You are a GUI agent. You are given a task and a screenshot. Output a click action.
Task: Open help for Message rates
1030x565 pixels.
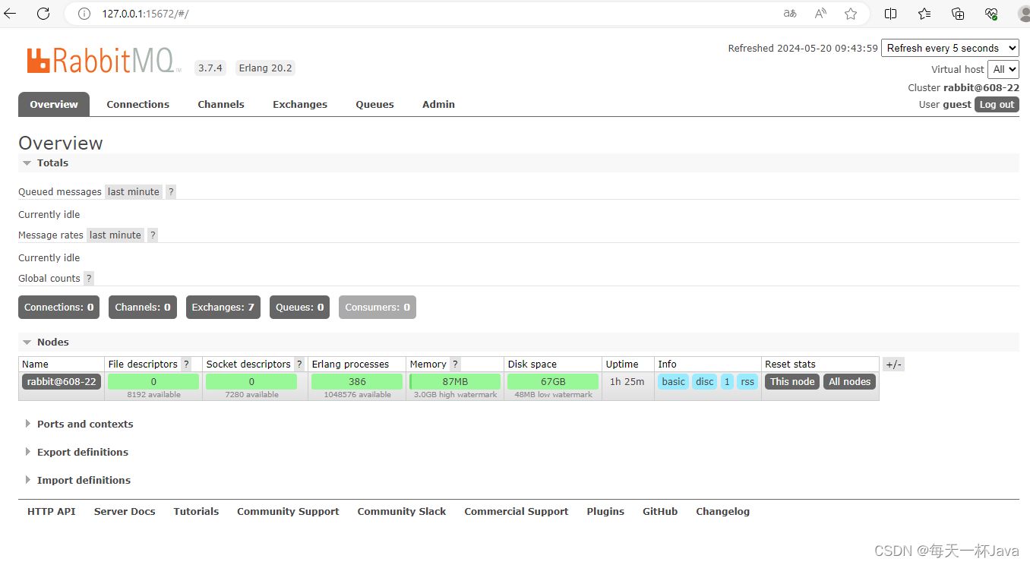152,235
